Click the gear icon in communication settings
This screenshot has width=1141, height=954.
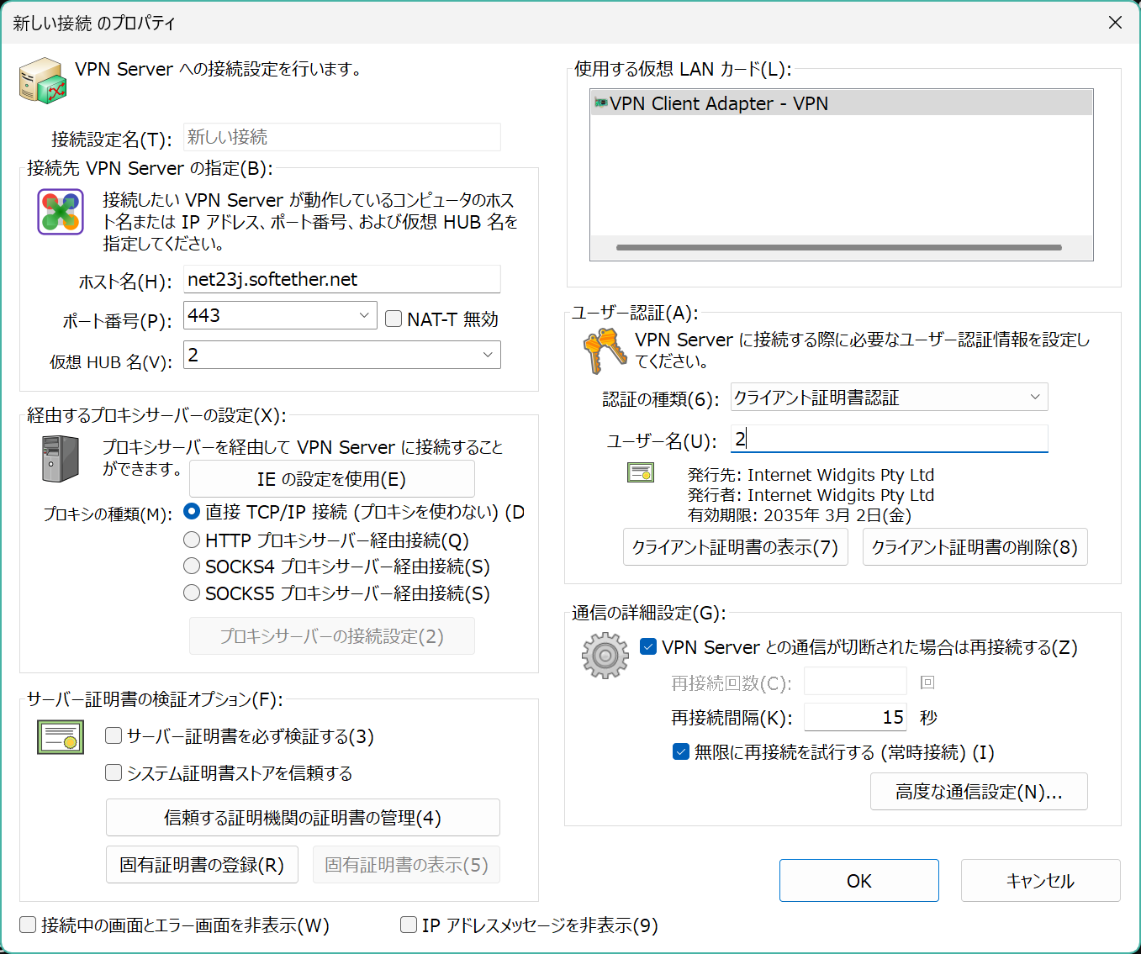(x=605, y=656)
